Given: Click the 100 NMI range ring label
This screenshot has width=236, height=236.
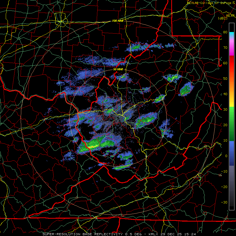Looking at the screenshot, I should coord(118,21).
